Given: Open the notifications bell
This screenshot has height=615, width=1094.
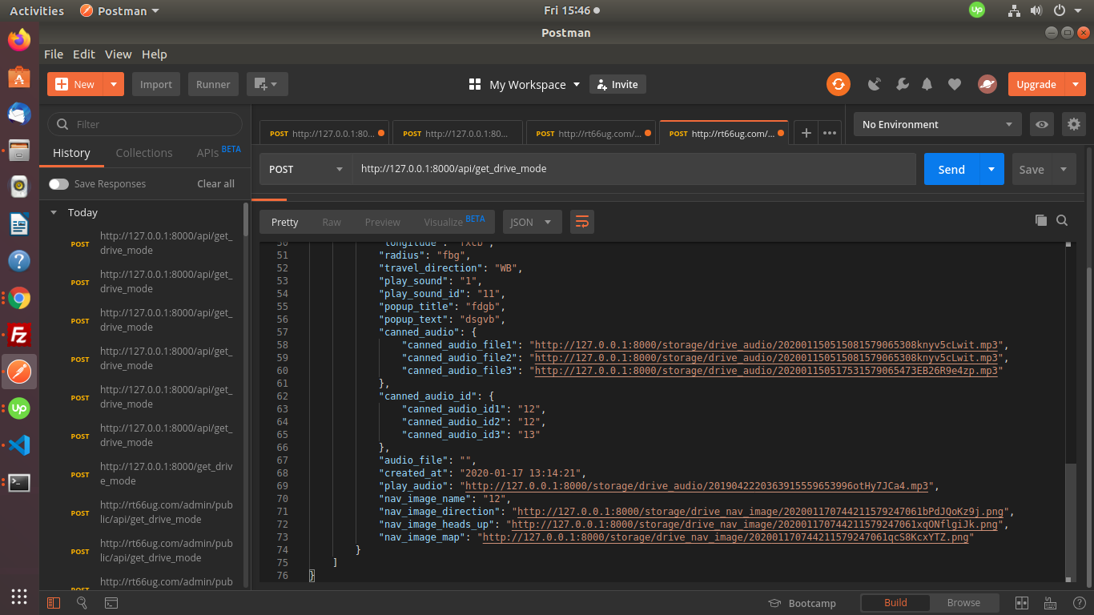Looking at the screenshot, I should [x=927, y=84].
